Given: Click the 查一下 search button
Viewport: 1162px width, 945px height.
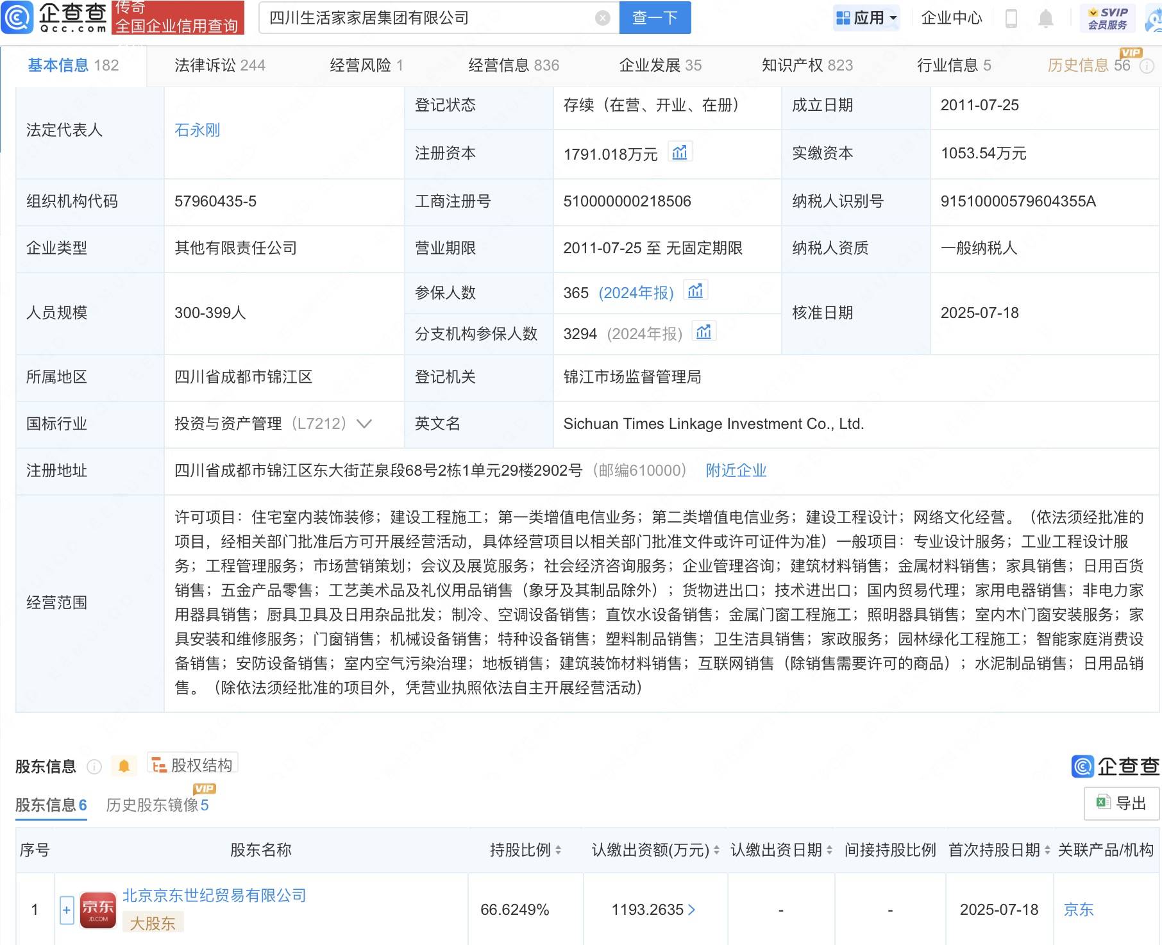Looking at the screenshot, I should point(655,18).
